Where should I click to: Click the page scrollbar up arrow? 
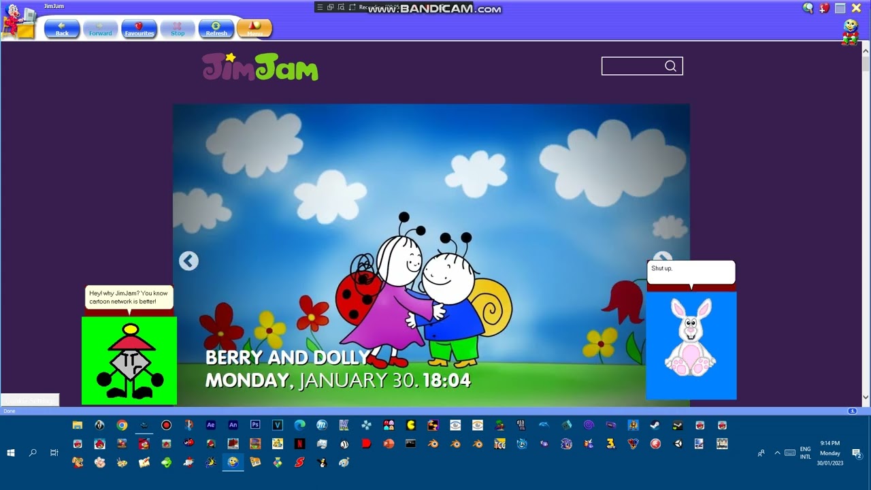pyautogui.click(x=866, y=50)
